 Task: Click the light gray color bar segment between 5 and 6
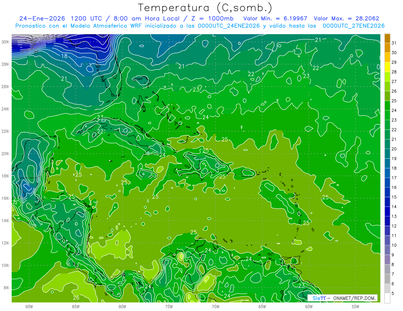coord(387,289)
